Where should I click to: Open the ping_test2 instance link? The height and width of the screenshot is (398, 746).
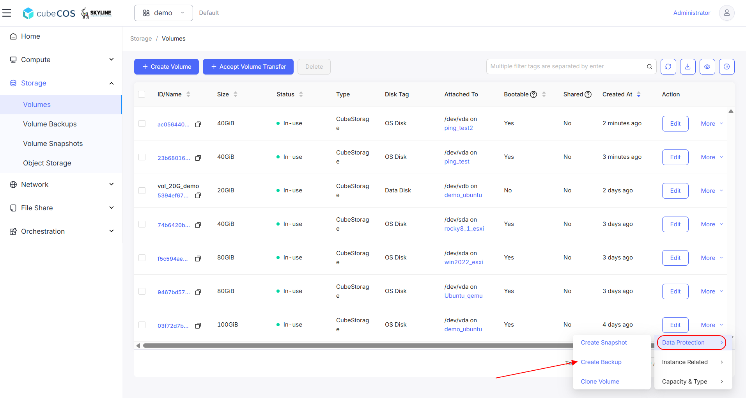(x=459, y=128)
